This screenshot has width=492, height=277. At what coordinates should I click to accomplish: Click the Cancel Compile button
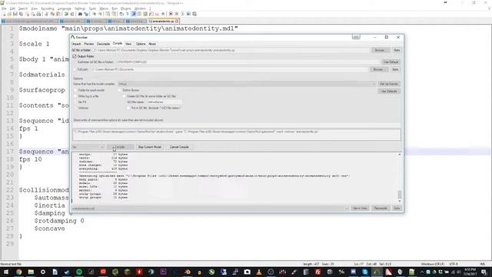pyautogui.click(x=179, y=147)
